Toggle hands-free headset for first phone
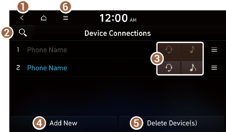 pos(169,50)
